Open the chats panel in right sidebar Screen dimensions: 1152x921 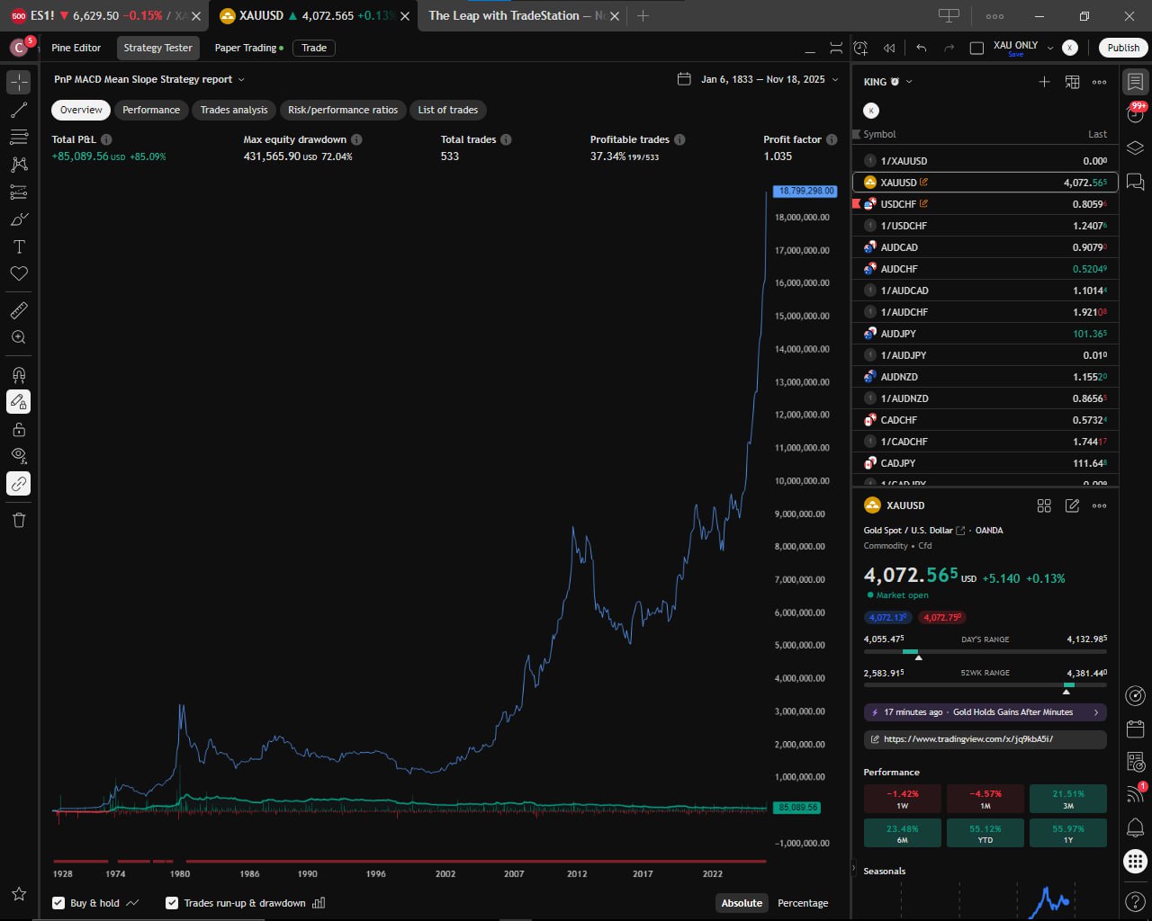point(1136,182)
